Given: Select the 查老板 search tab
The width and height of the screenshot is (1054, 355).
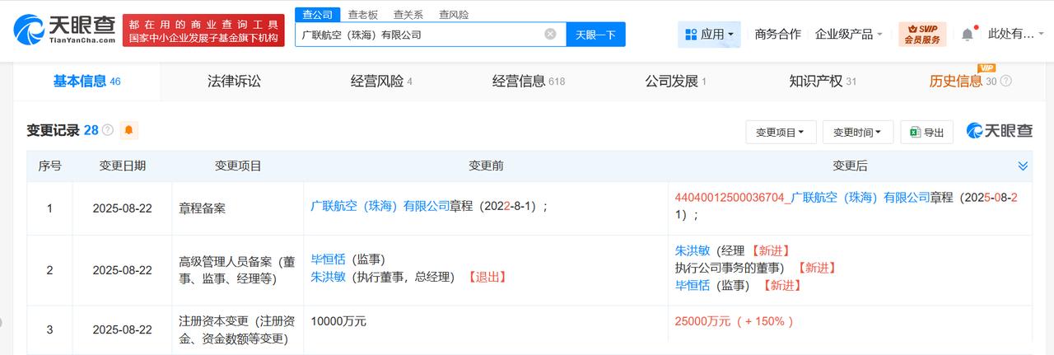Looking at the screenshot, I should pos(363,14).
